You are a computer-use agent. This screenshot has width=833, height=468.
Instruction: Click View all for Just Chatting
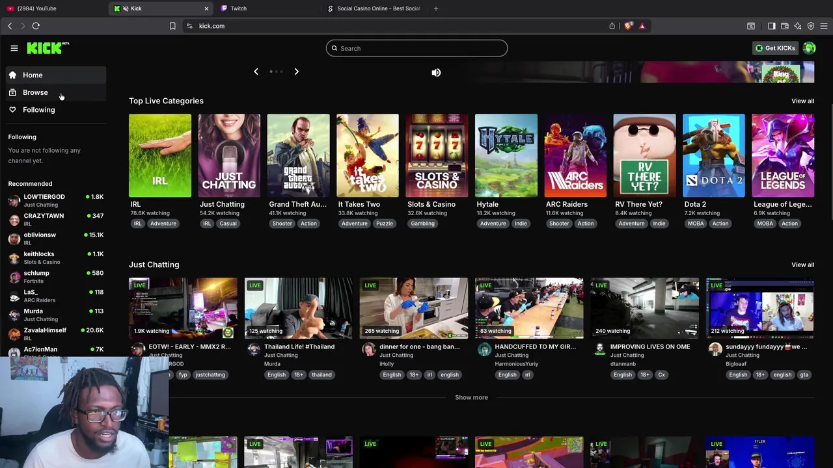point(802,265)
